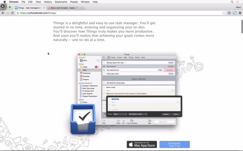The image size is (243, 151).
Task: Select Next in Things preview sidebar
Action: tap(89, 70)
